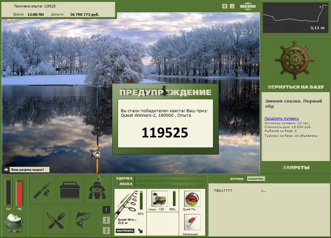Select rod slot 2
Screen dimensions: 331x238
click(106, 220)
